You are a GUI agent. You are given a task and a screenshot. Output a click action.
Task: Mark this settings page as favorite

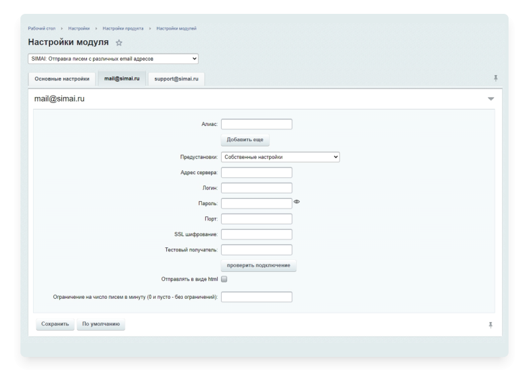[x=117, y=42]
